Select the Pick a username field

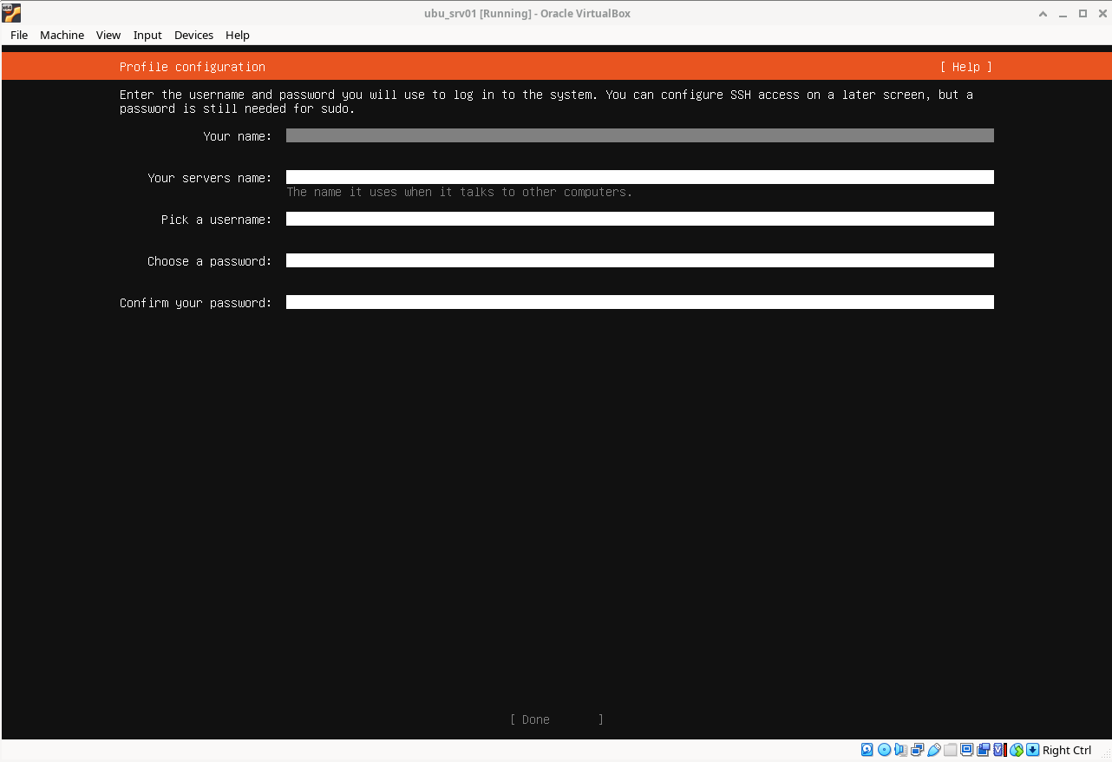coord(639,219)
